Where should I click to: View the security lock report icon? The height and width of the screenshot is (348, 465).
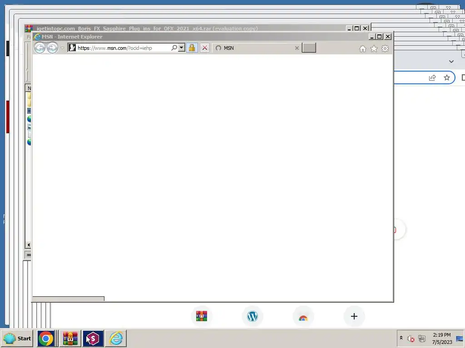(x=192, y=48)
